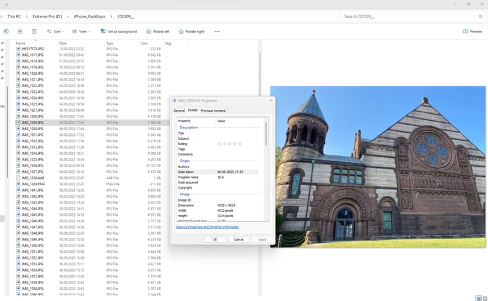Select file name IMG_1054.JPG

33,270
